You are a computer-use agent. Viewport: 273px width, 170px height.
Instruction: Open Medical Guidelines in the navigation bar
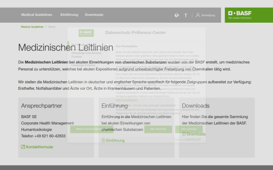36,15
